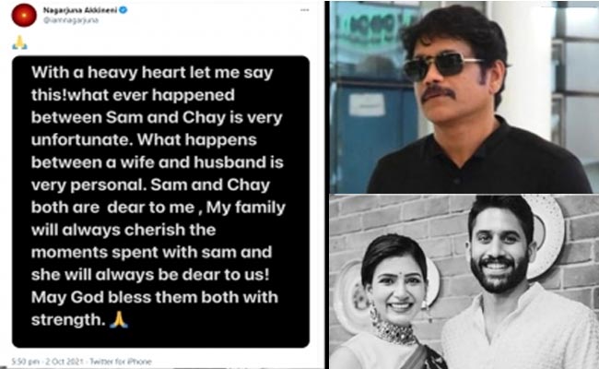Click the @iamnagarjuna handle
Image resolution: width=599 pixels, height=369 pixels.
pyautogui.click(x=71, y=20)
